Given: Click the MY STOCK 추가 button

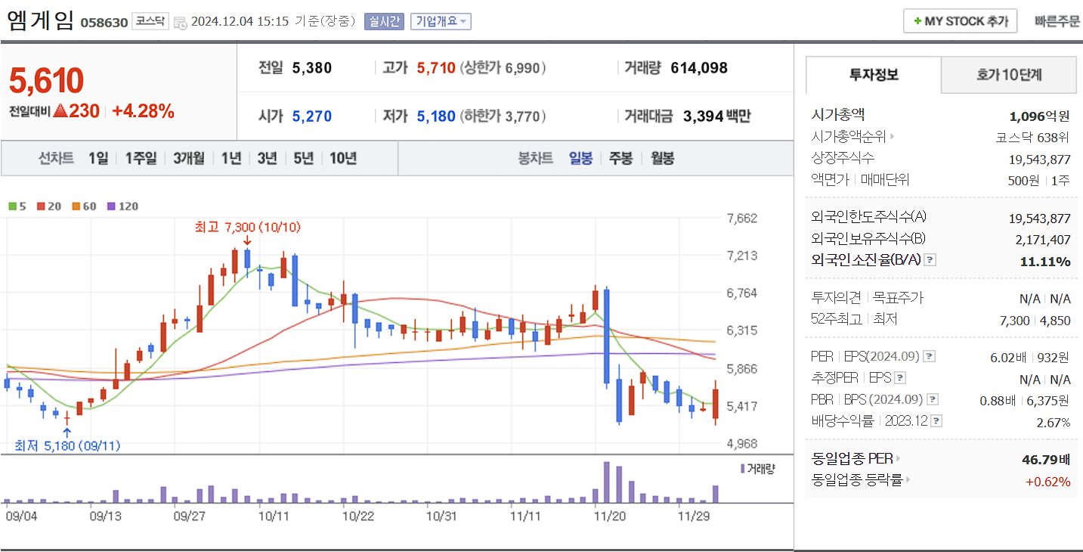Looking at the screenshot, I should pos(960,20).
